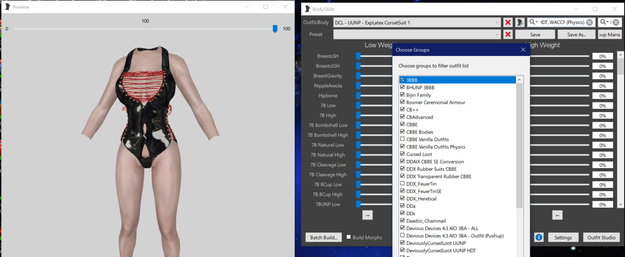
Task: Uncheck the CBBE Bodies group
Action: point(402,131)
